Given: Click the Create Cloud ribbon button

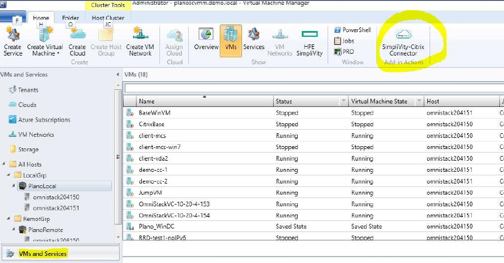Looking at the screenshot, I should 77,41.
